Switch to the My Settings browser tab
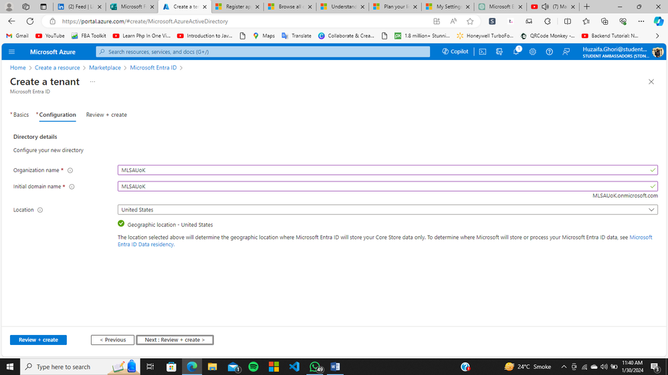This screenshot has height=375, width=668. [x=447, y=7]
